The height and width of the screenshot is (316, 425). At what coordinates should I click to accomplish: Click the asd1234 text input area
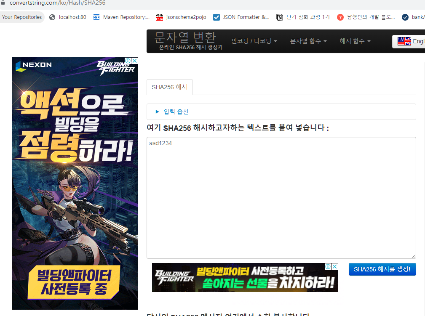[x=281, y=198]
